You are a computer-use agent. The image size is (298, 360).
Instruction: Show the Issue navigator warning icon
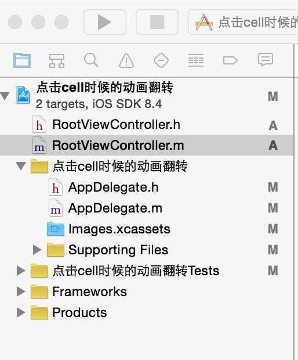pos(126,60)
